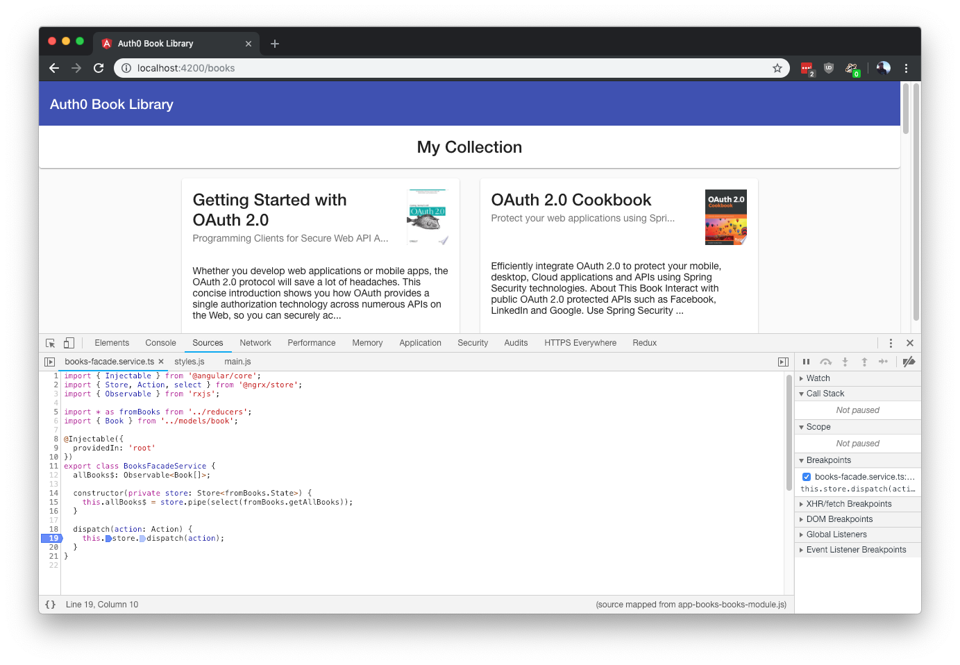Open the Audits panel
This screenshot has width=960, height=665.
516,343
